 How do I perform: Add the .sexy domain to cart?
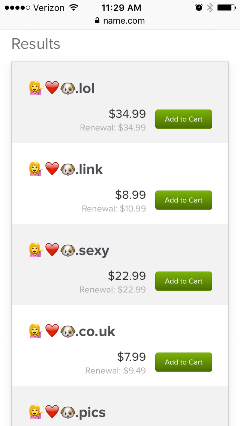coord(183,281)
